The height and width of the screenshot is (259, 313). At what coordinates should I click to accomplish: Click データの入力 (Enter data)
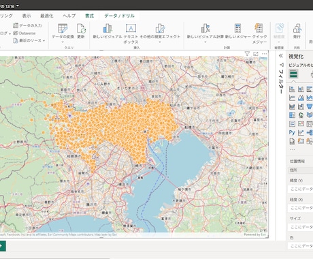pos(27,25)
